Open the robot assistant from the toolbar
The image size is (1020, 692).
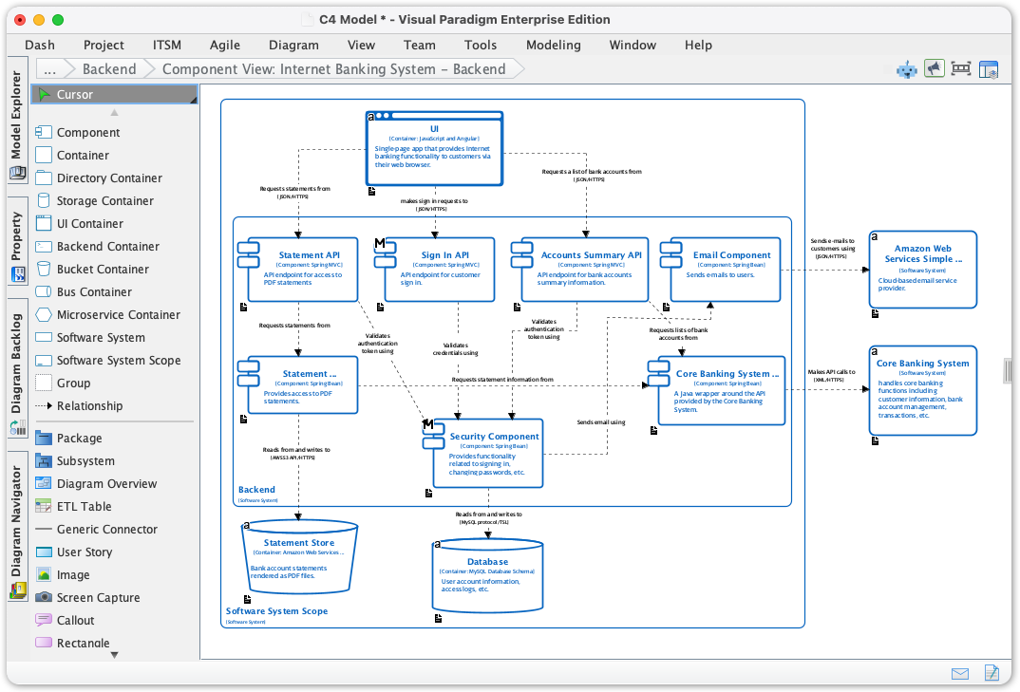point(905,68)
